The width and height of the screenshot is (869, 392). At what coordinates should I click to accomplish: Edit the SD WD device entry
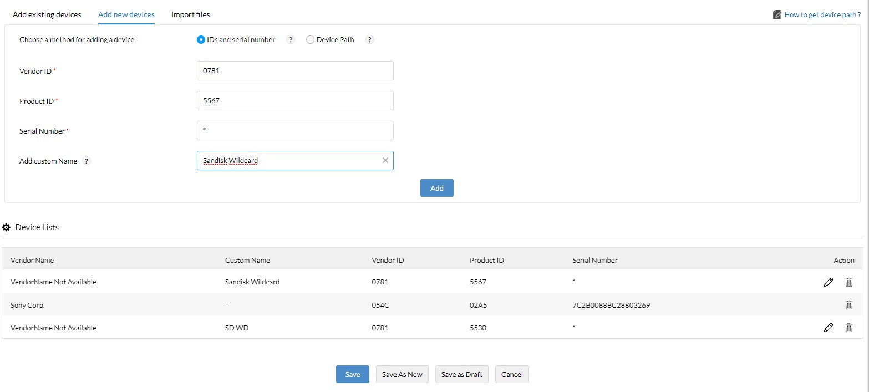[829, 328]
